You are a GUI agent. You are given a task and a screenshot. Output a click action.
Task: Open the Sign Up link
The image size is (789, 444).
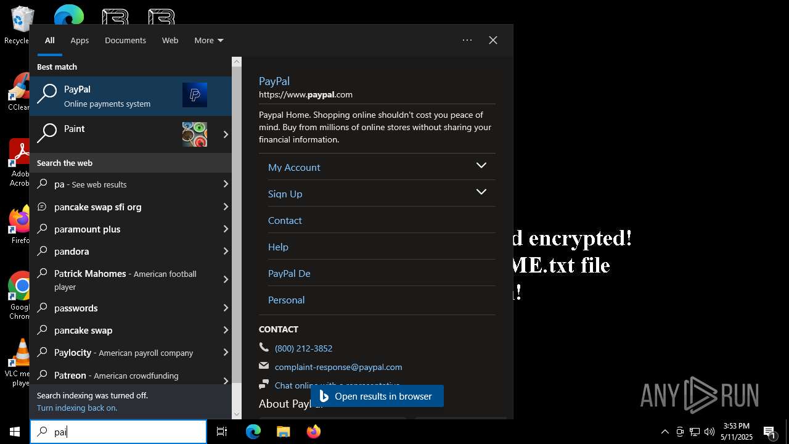pyautogui.click(x=285, y=194)
